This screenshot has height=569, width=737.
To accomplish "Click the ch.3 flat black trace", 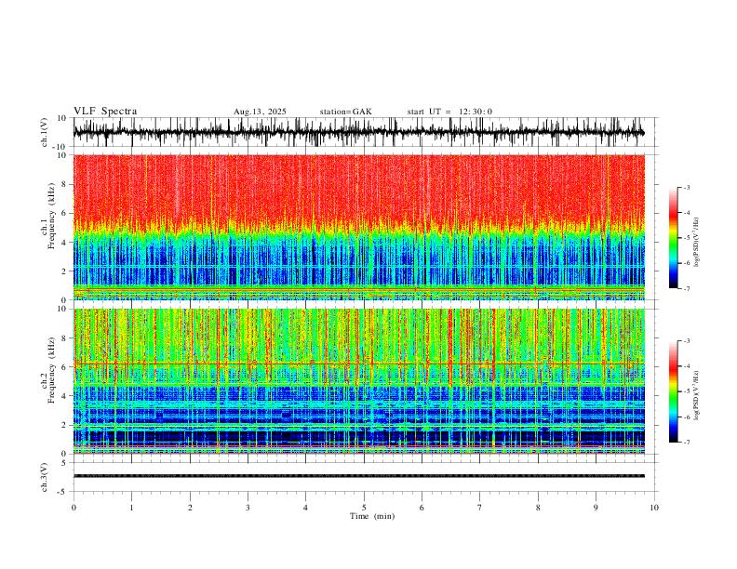I will pos(359,476).
